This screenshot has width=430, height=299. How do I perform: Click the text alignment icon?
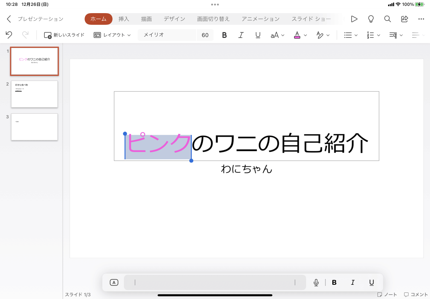tap(416, 35)
